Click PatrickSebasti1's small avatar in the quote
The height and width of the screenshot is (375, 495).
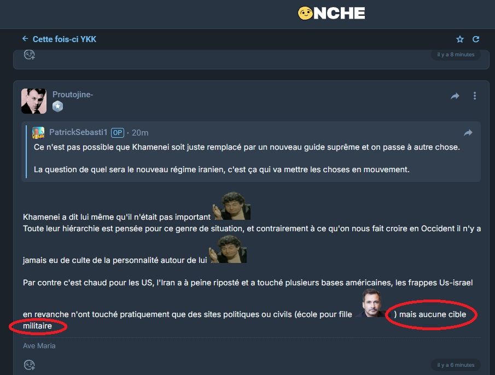pyautogui.click(x=38, y=132)
